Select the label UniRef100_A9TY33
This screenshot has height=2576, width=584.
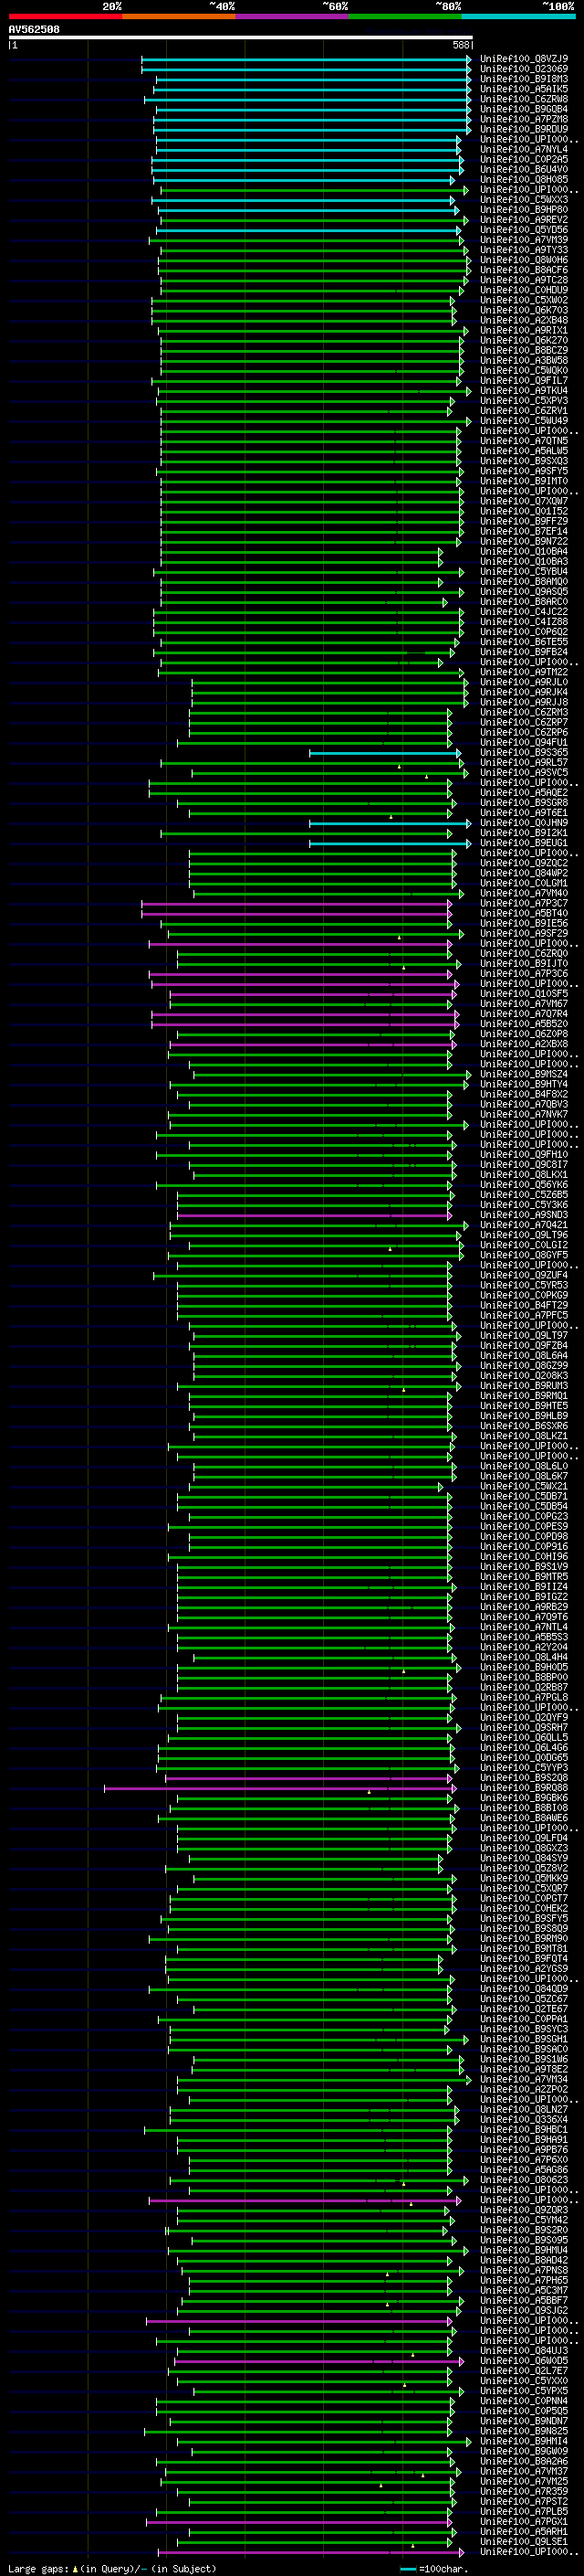point(524,250)
